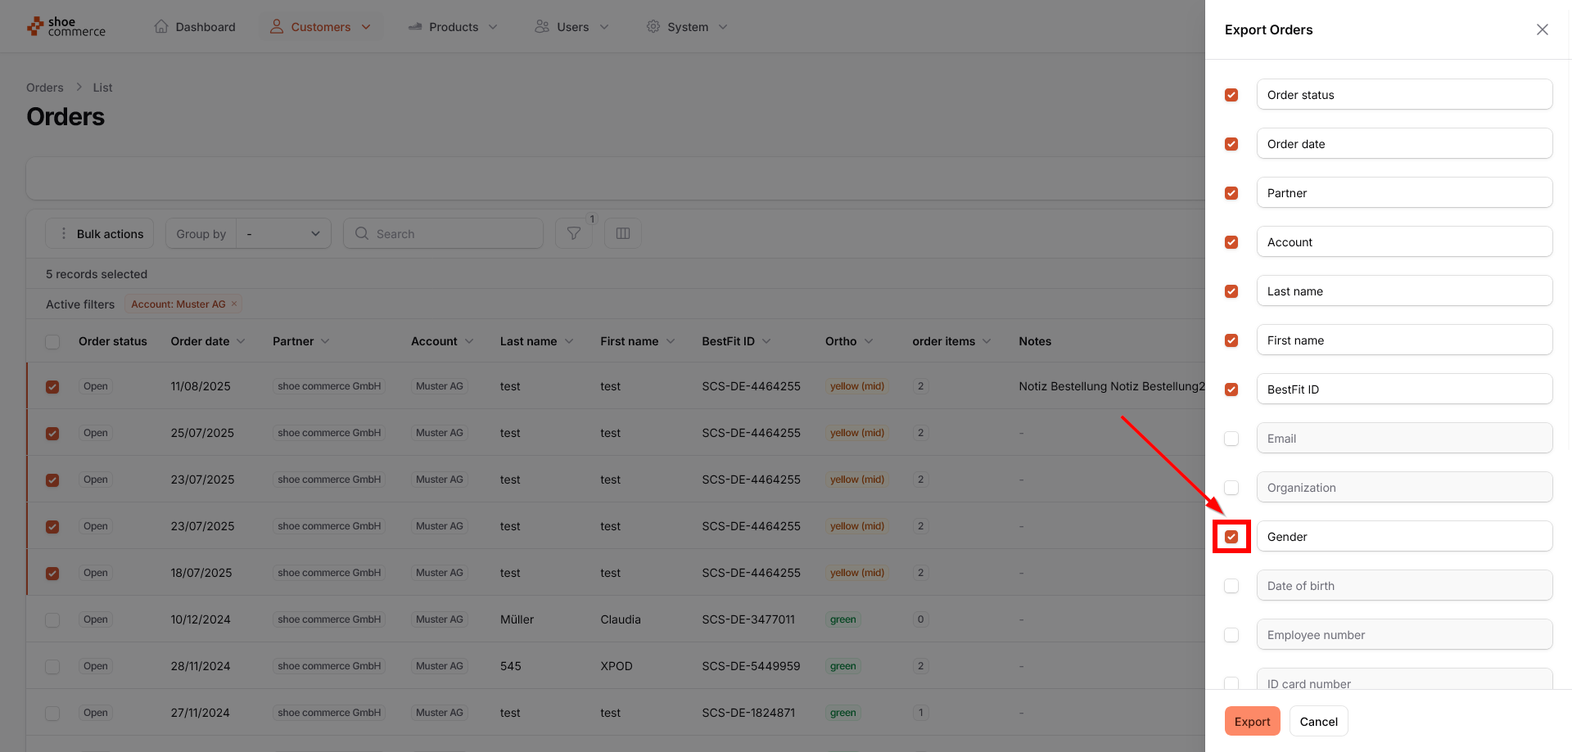Viewport: 1572px width, 752px height.
Task: Expand the Order date column sort chevron
Action: [241, 341]
